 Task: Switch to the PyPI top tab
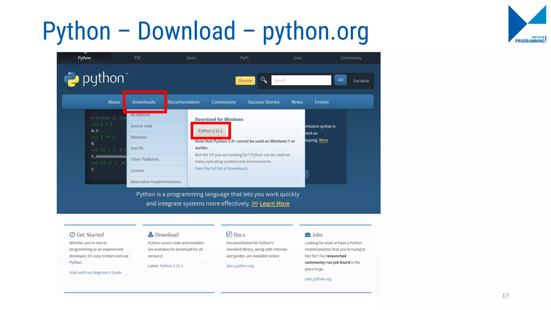pyautogui.click(x=244, y=58)
